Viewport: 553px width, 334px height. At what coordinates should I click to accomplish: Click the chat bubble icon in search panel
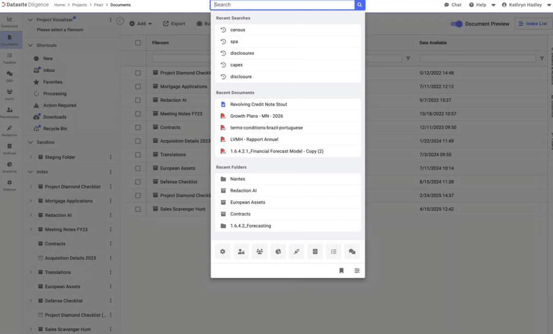(x=352, y=251)
